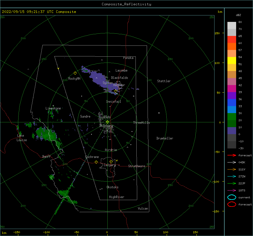Click the cyan 27ZW arrow icon

[232, 177]
